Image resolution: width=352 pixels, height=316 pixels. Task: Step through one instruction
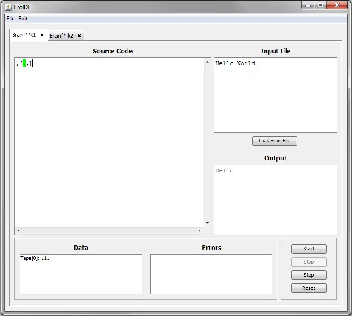pyautogui.click(x=309, y=275)
